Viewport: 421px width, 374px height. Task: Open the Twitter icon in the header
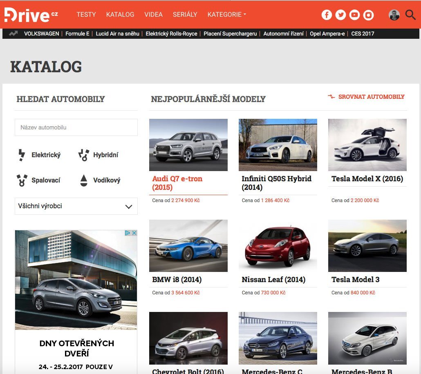tap(340, 14)
